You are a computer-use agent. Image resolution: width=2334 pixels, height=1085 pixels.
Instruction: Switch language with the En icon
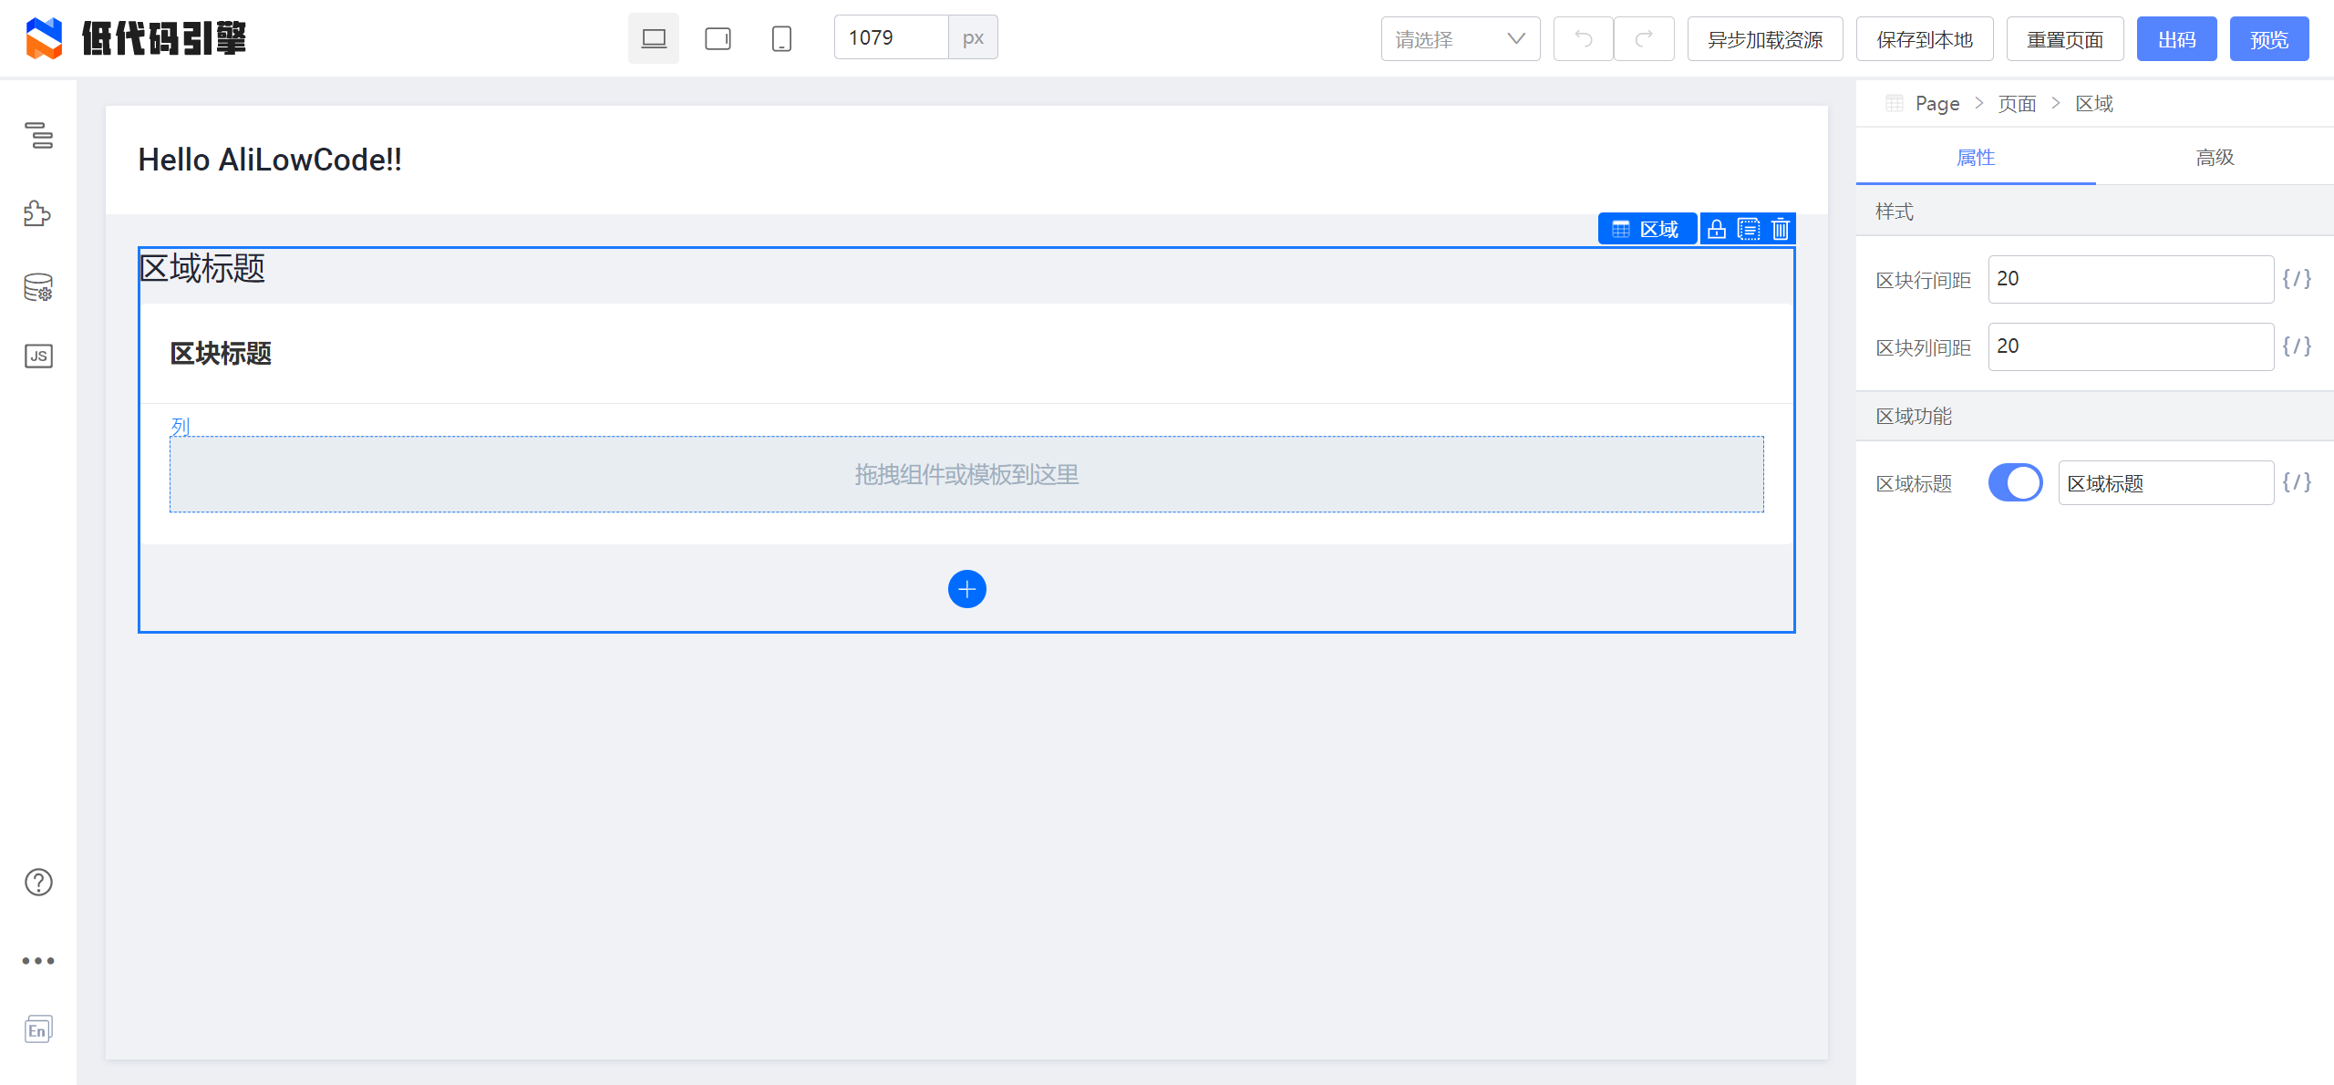[38, 1029]
